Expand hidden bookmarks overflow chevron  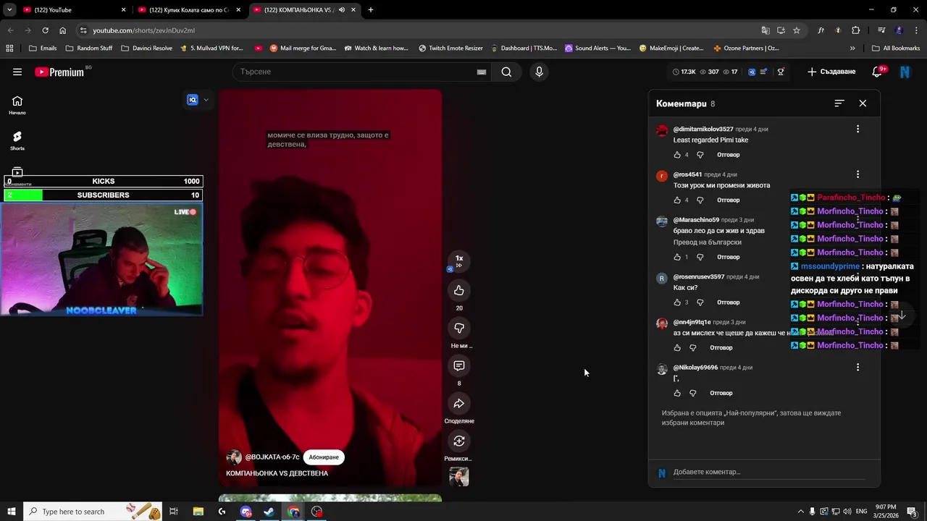coord(852,48)
